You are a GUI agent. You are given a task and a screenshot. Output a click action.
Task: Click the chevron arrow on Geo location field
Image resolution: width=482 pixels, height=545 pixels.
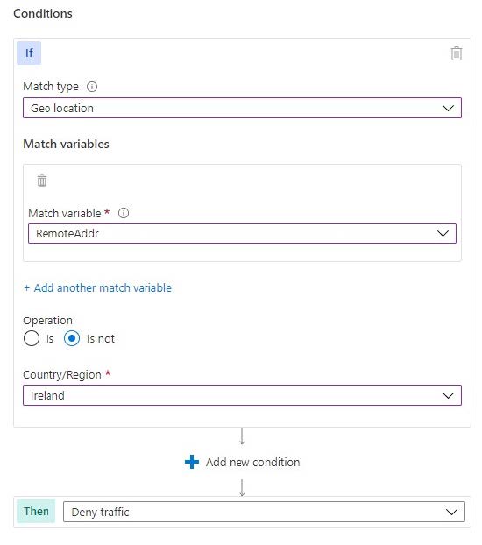click(x=448, y=108)
